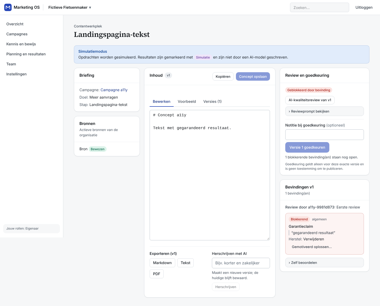Click the Marketing OS logo icon
Screen dimensions: 380x306
(8, 7)
